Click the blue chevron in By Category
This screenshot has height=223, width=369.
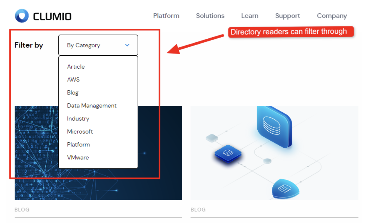tap(127, 45)
